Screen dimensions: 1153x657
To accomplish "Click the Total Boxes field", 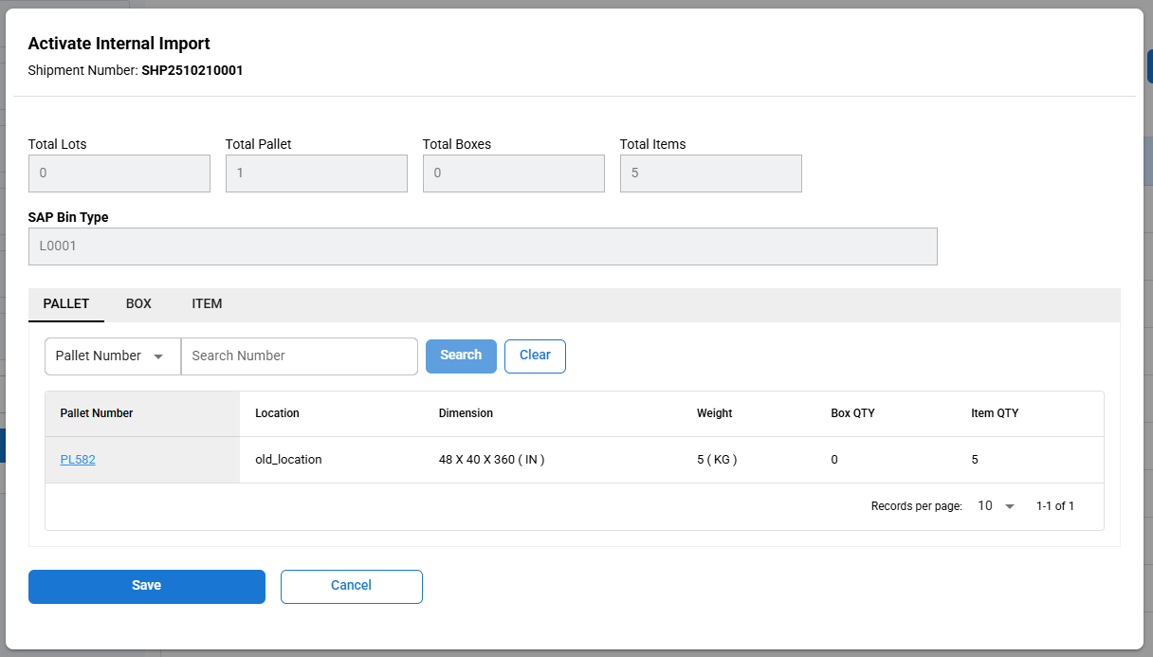I will click(514, 173).
